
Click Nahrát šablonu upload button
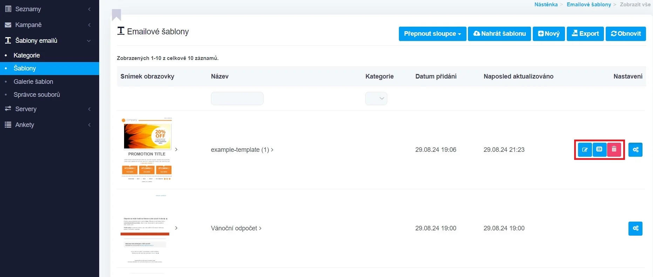(x=499, y=34)
